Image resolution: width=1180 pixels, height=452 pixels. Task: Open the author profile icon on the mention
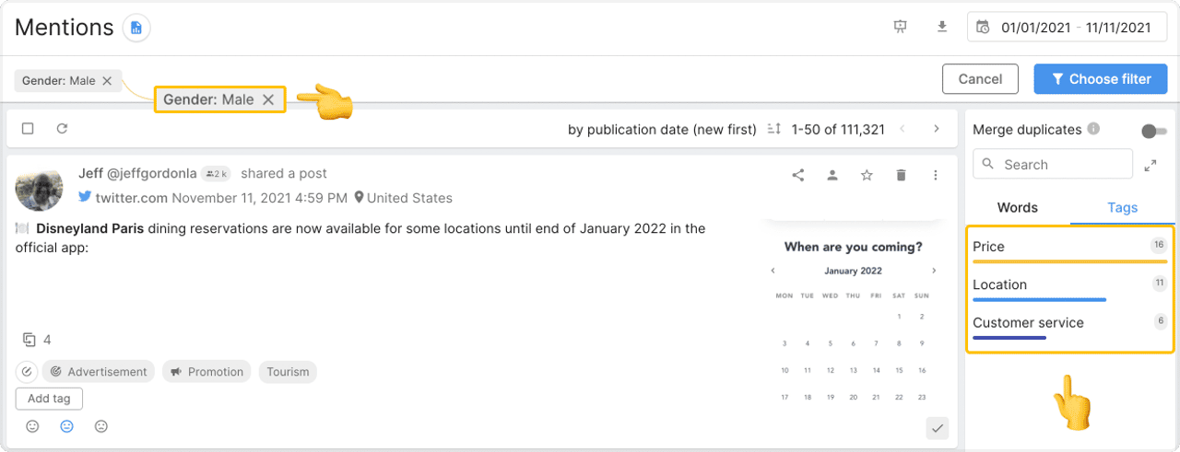click(x=832, y=175)
